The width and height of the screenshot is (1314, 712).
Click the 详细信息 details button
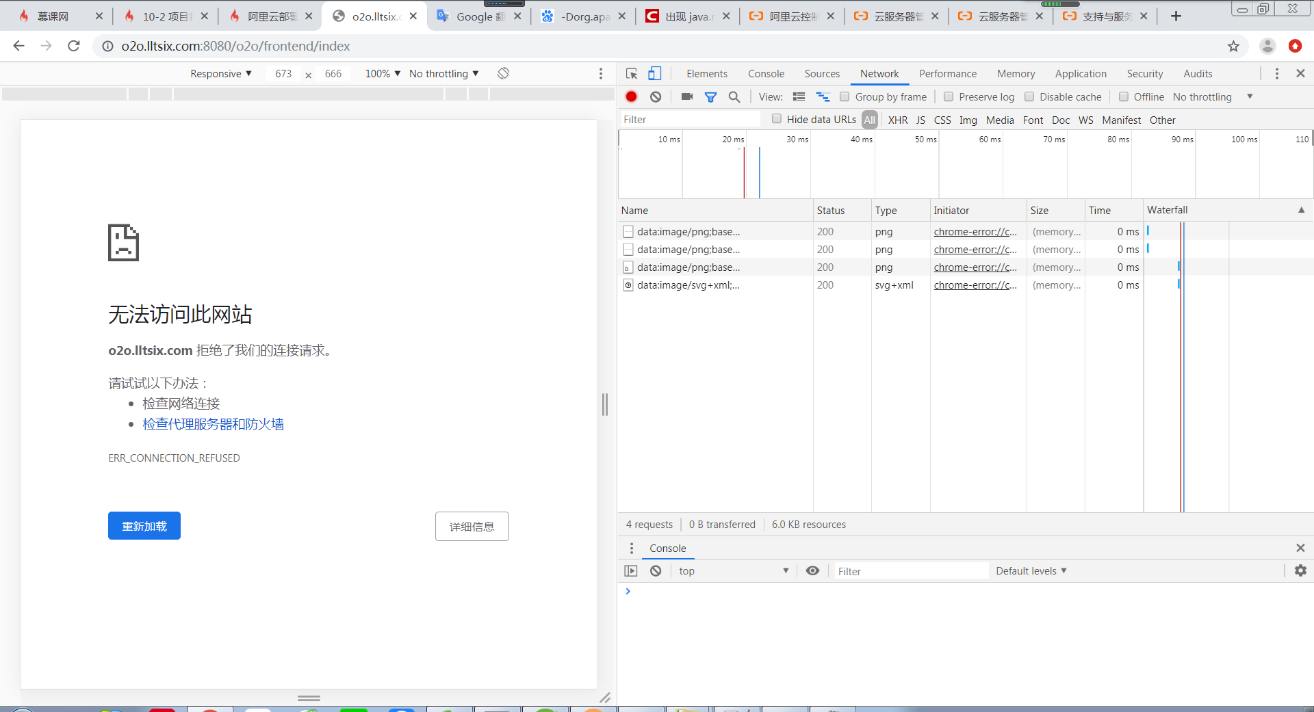(472, 526)
